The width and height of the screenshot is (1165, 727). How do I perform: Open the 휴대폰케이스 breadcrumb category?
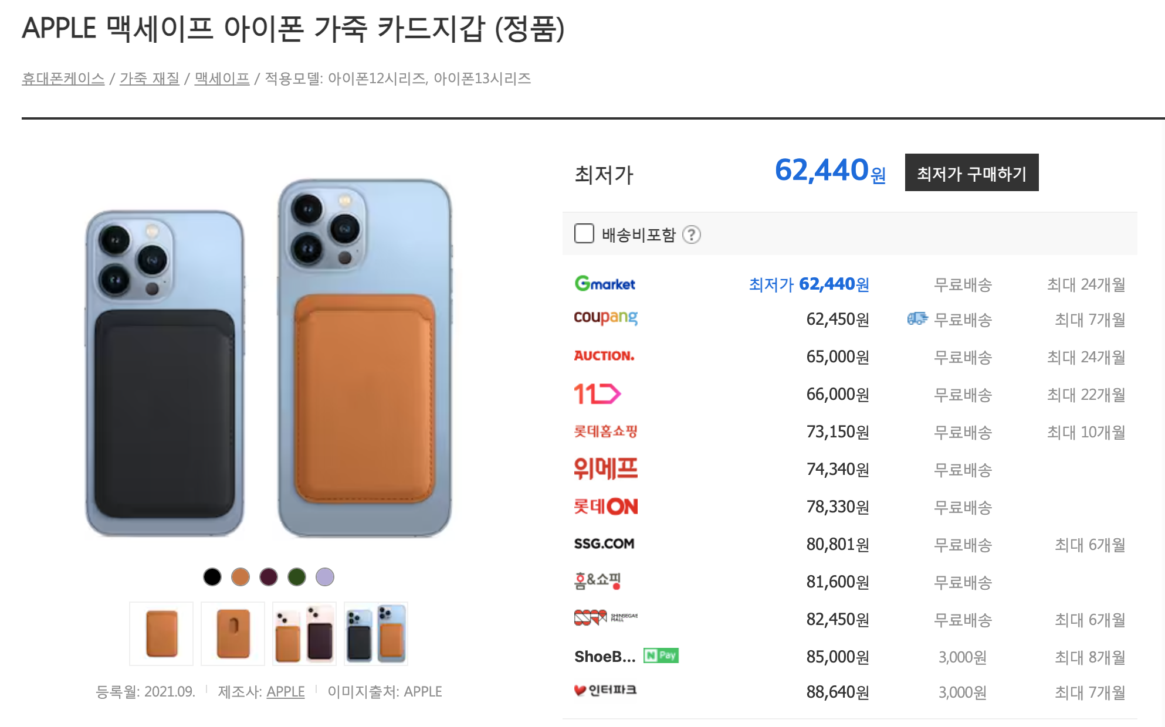point(62,79)
